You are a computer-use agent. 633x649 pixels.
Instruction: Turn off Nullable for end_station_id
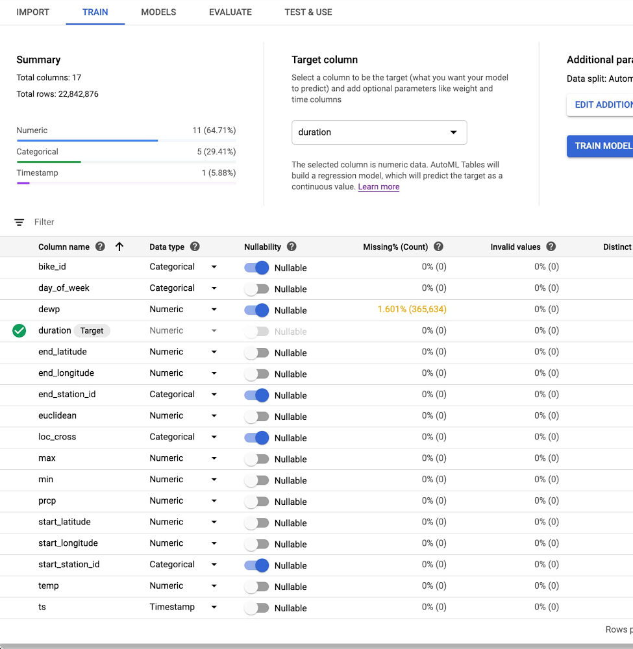pyautogui.click(x=256, y=395)
